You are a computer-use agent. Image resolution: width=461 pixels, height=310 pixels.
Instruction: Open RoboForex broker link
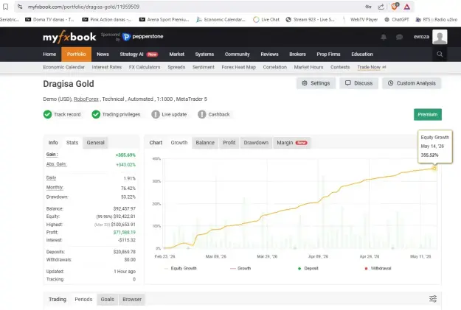[x=86, y=99]
